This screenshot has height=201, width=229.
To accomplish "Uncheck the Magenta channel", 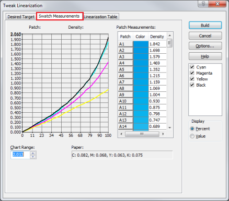I will pos(192,73).
